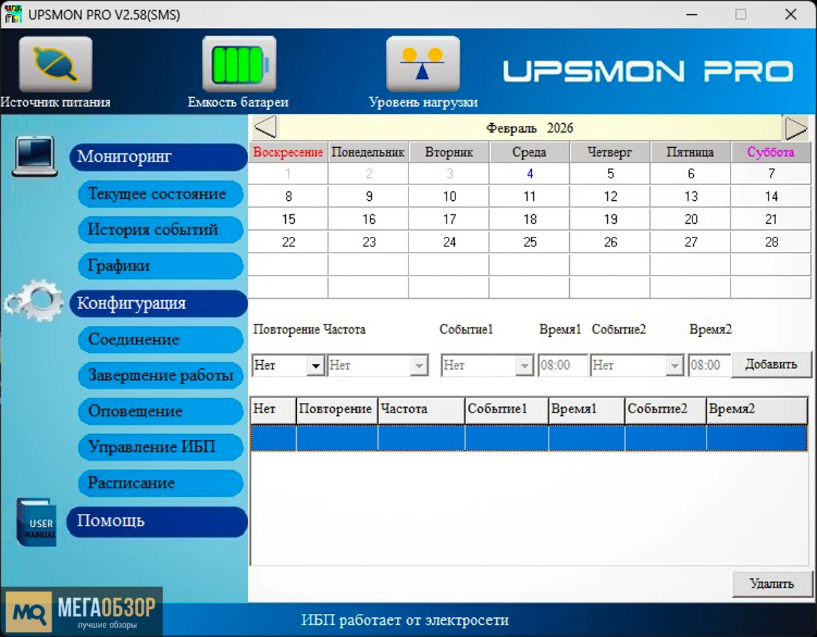The width and height of the screenshot is (817, 637).
Task: Select February 4 on the calendar
Action: click(529, 174)
